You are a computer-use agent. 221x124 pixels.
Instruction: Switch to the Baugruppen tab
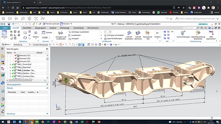pyautogui.click(x=40, y=28)
